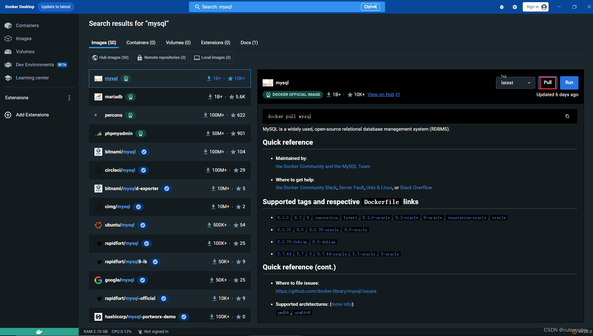Image resolution: width=593 pixels, height=336 pixels.
Task: Click the Docker Desktop title text
Action: pos(20,7)
